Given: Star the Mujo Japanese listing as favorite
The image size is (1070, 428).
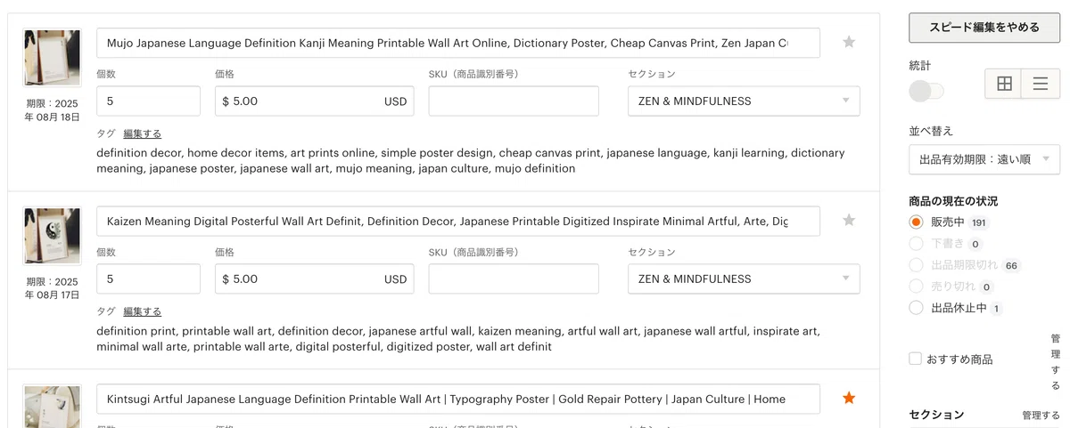Looking at the screenshot, I should pos(849,42).
